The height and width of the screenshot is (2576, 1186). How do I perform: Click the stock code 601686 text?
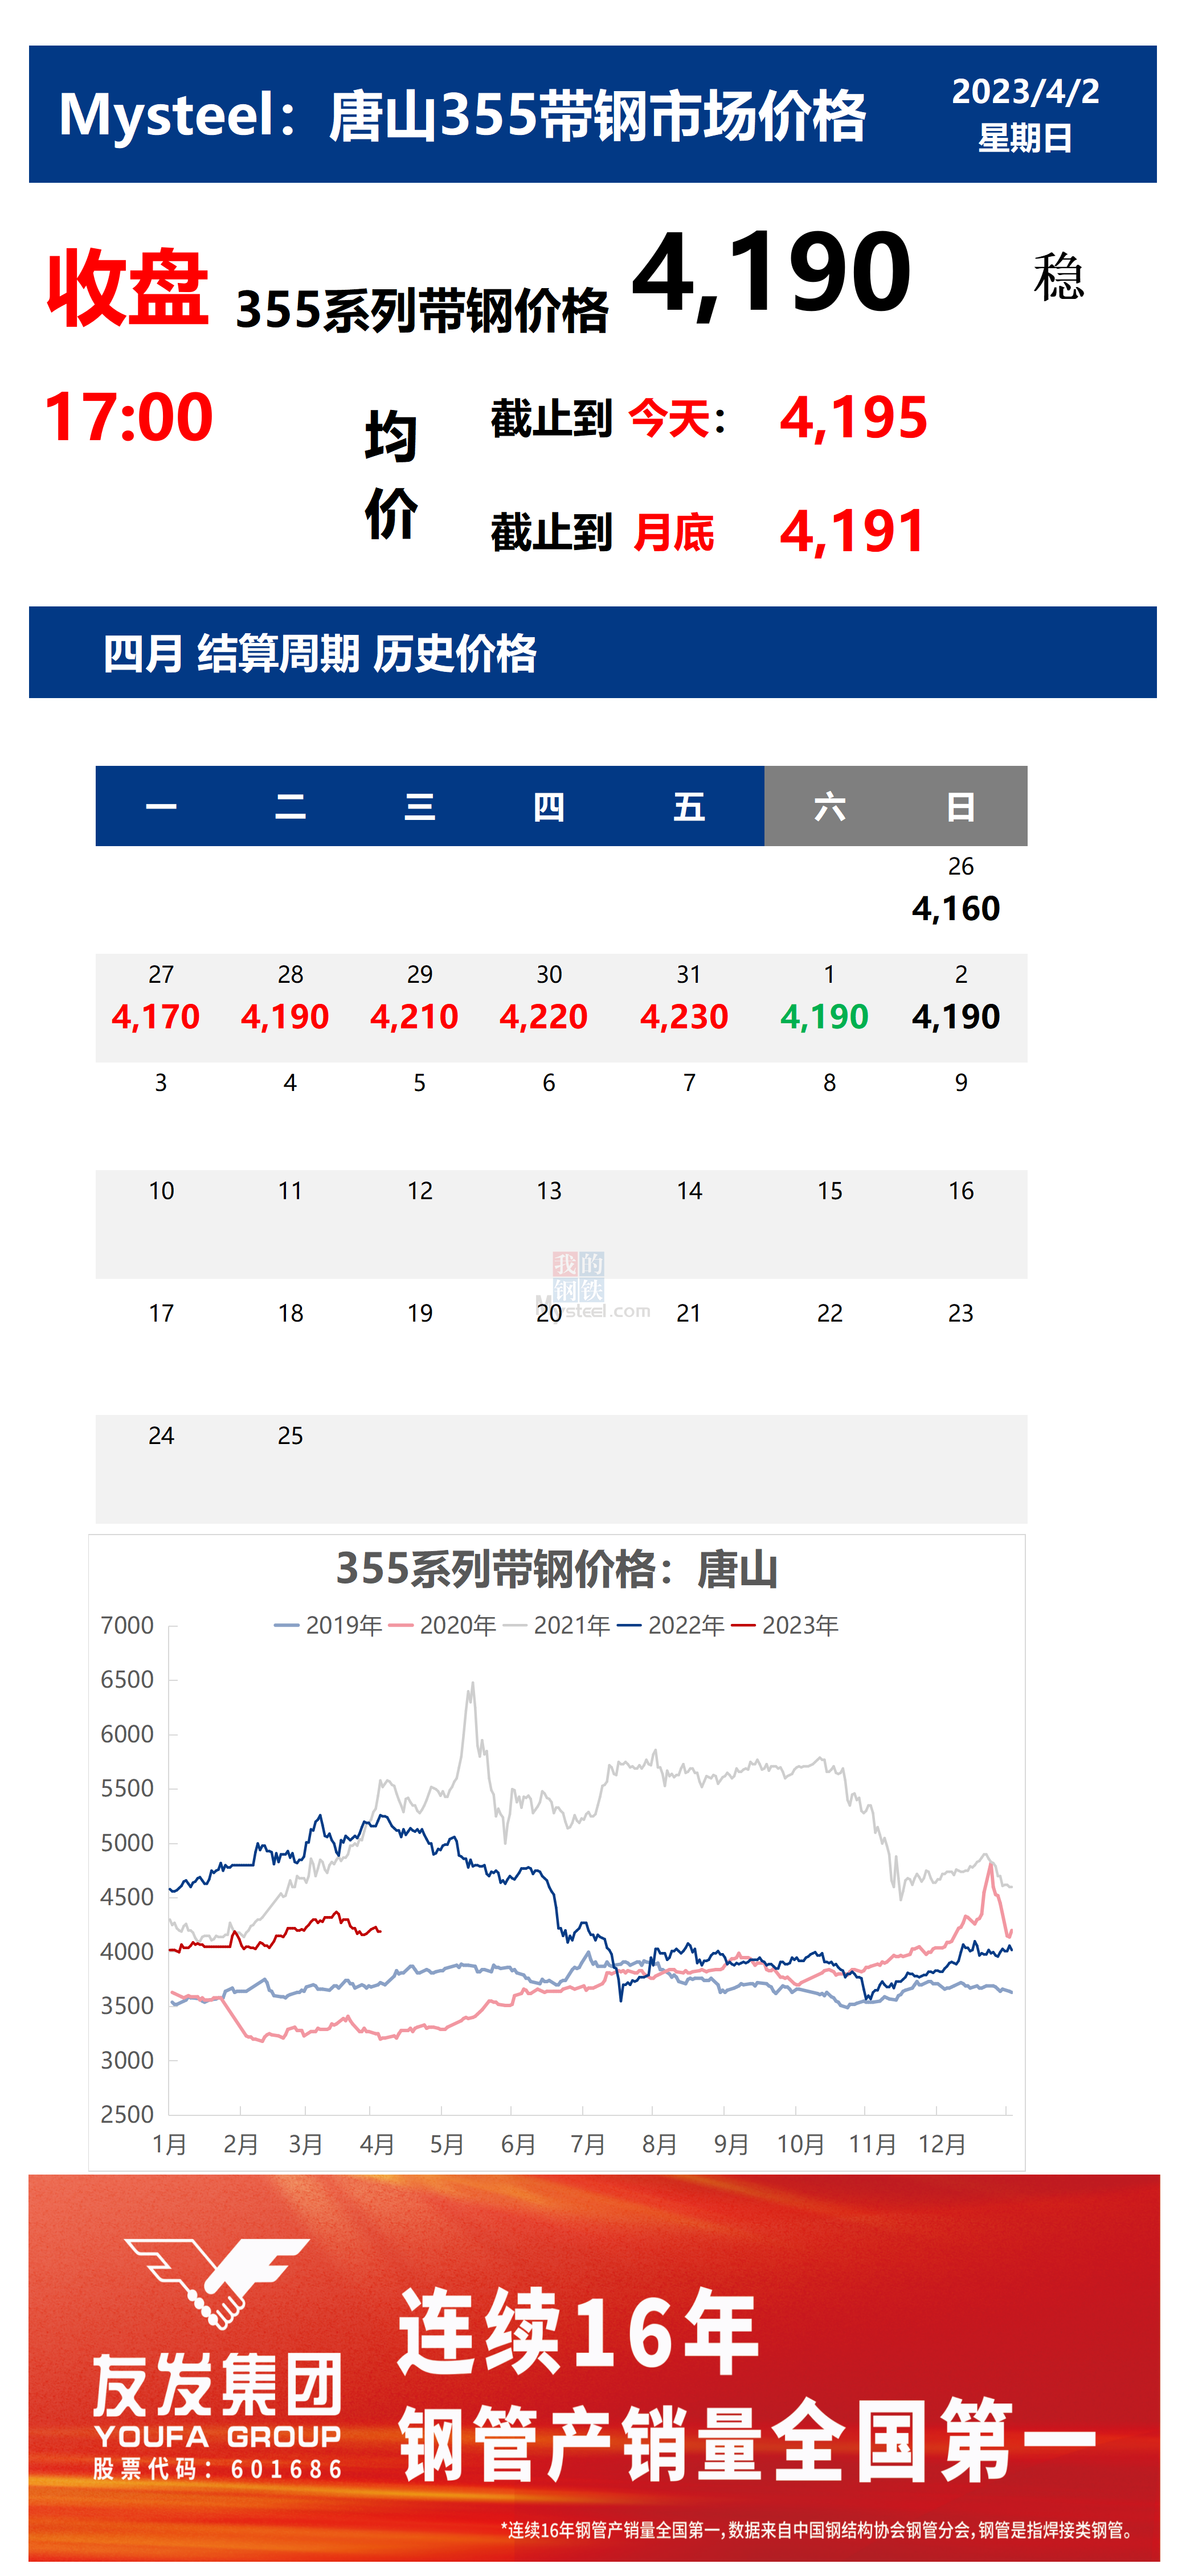217,2469
